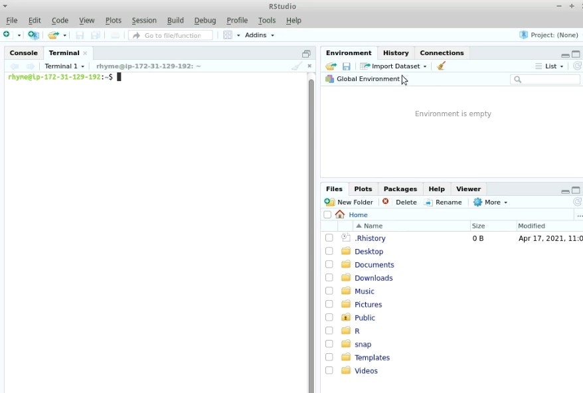Open the Import Dataset dropdown
This screenshot has width=583, height=393.
point(394,66)
